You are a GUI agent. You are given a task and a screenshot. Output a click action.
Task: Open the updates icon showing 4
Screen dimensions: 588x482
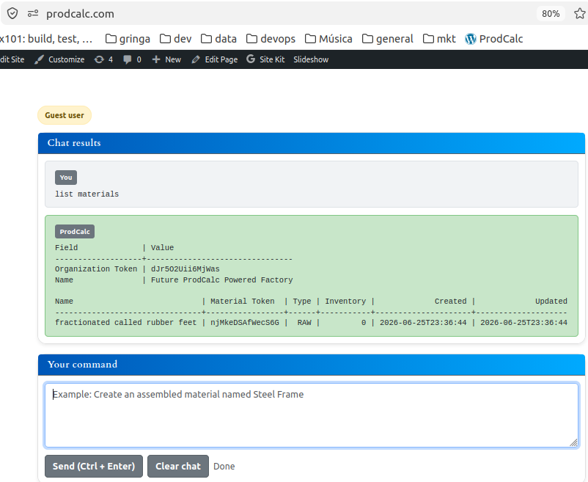tap(103, 59)
